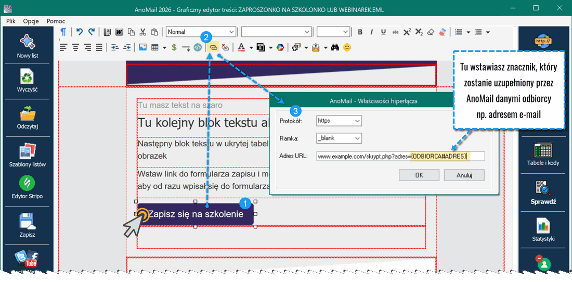Align text right
Screen dimensions: 572x282
tap(87, 47)
